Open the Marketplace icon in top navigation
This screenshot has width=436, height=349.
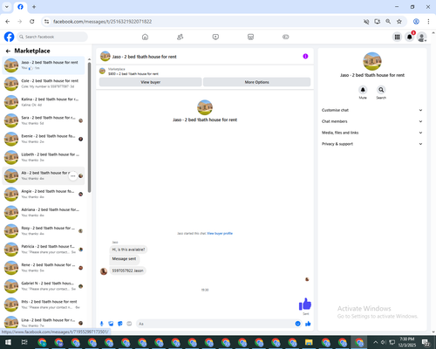pyautogui.click(x=250, y=37)
